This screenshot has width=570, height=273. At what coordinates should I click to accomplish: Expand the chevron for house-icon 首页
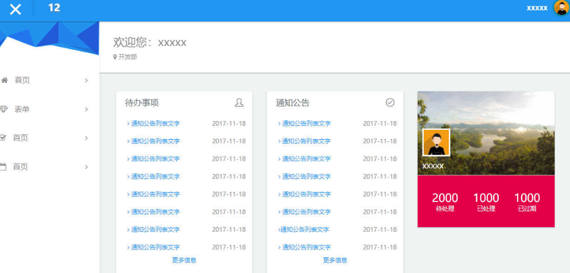(x=86, y=80)
